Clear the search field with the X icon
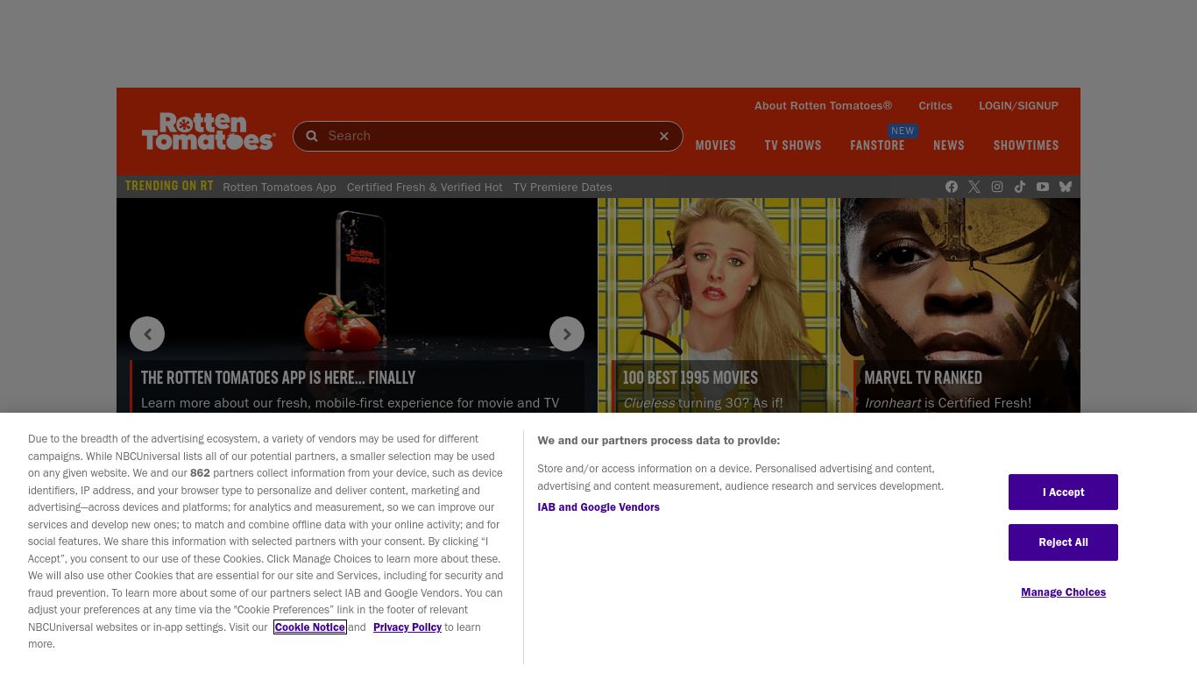Screen dimensions: 1197x673 click(x=664, y=136)
